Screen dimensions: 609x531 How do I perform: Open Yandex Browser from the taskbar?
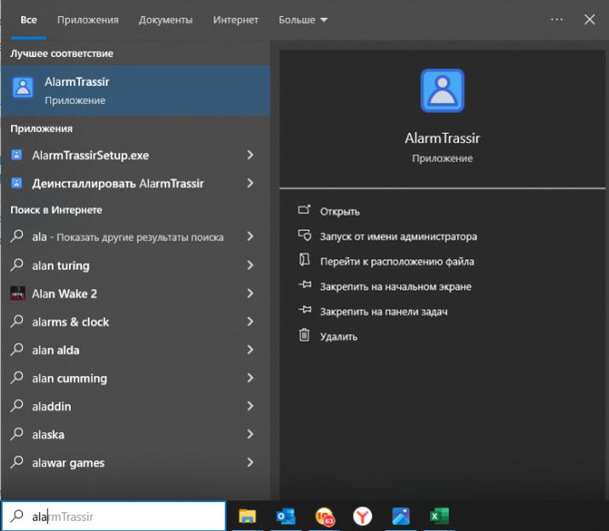(362, 517)
